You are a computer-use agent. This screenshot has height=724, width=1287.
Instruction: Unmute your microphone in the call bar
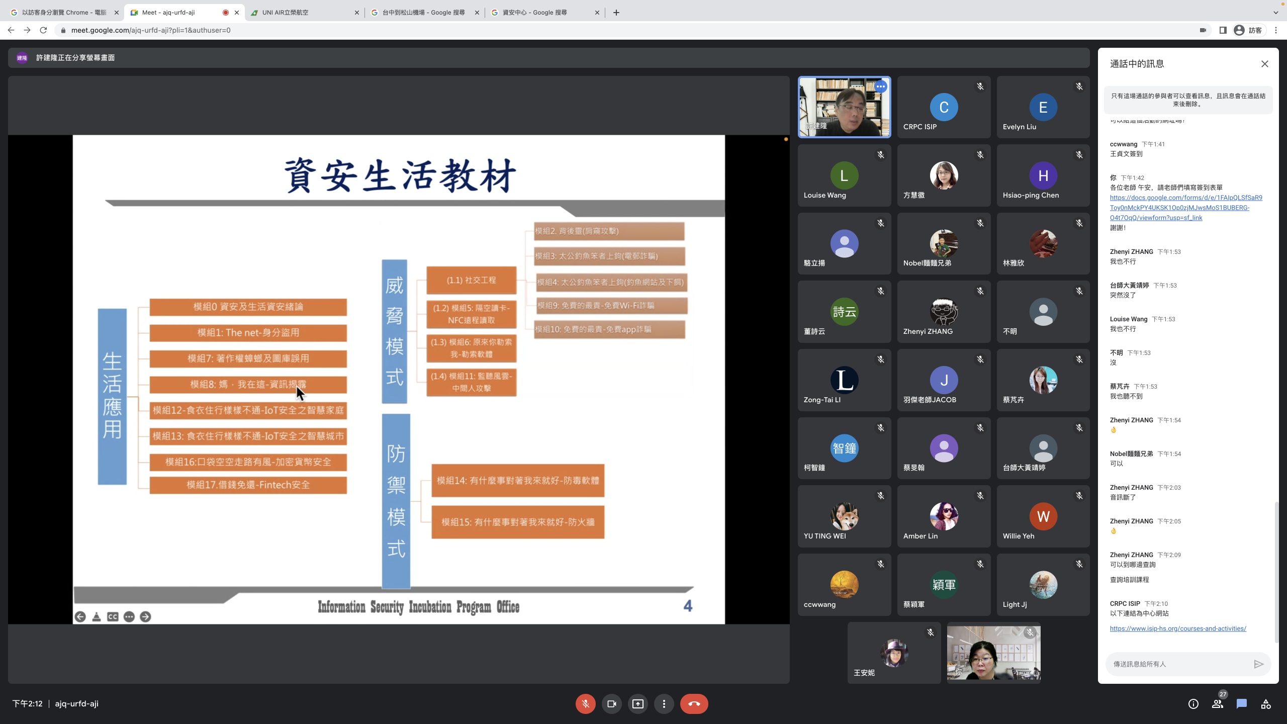[x=585, y=704]
